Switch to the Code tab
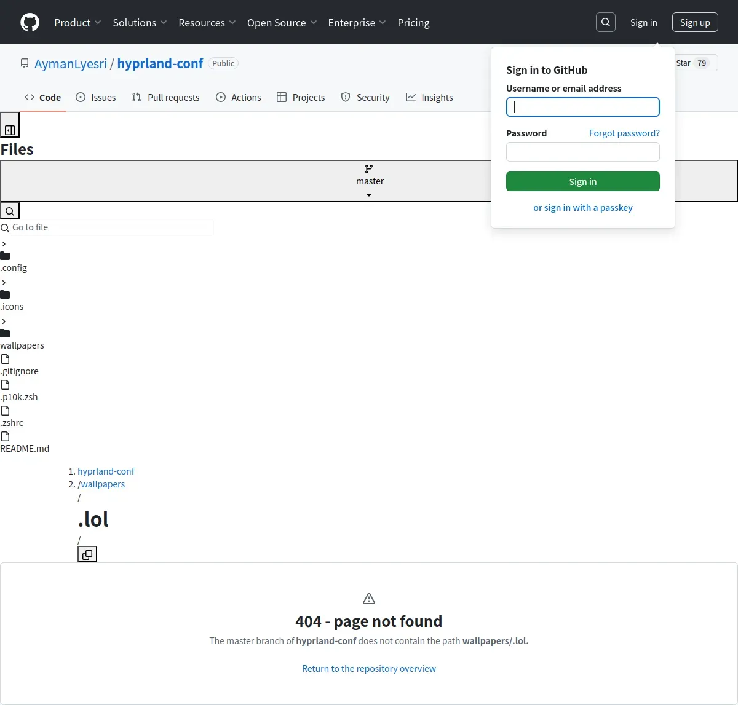 pos(42,97)
